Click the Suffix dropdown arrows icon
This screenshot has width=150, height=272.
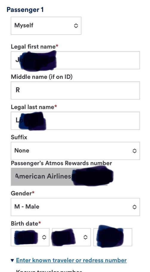tap(134, 151)
